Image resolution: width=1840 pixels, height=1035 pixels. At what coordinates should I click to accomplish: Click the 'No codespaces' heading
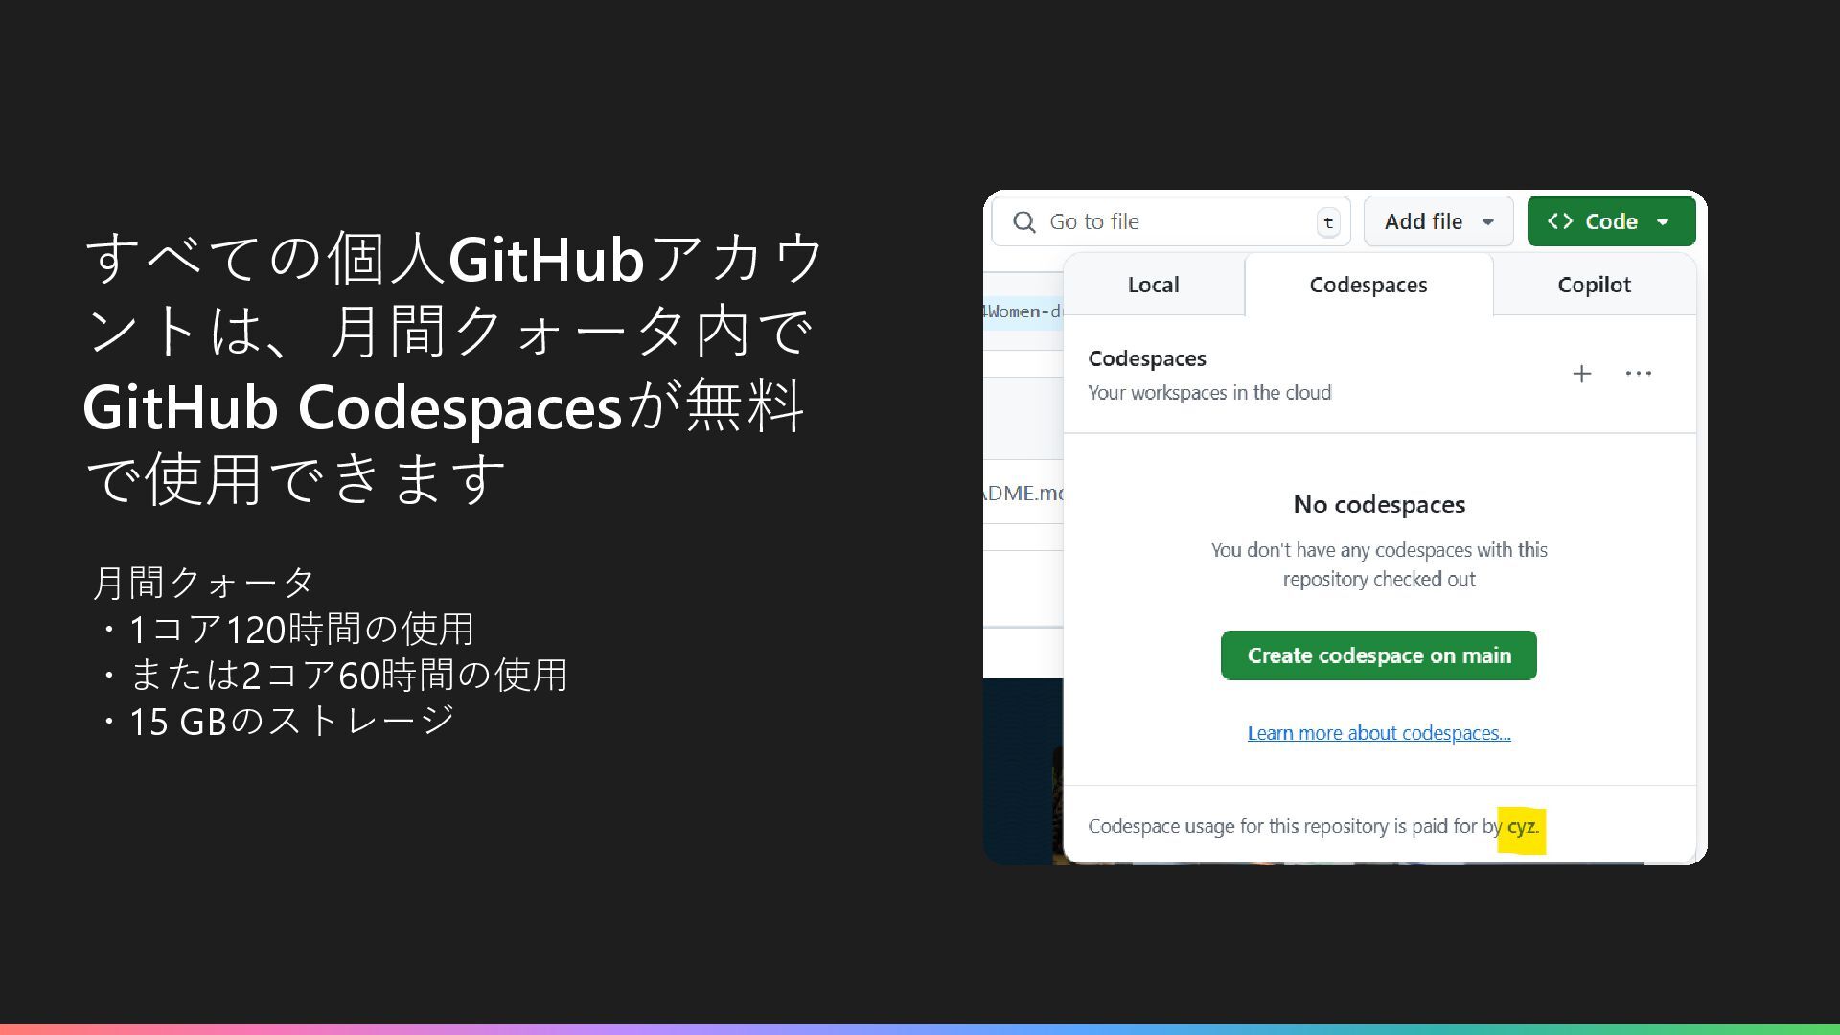pos(1379,504)
